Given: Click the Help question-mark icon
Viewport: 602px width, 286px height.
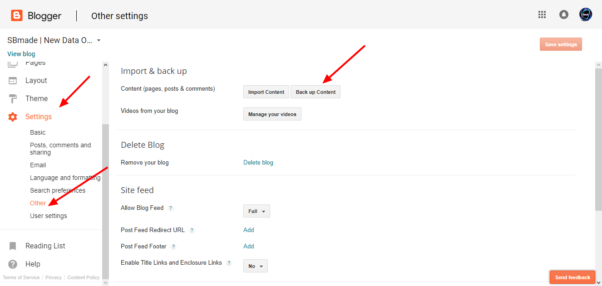Looking at the screenshot, I should (x=12, y=264).
